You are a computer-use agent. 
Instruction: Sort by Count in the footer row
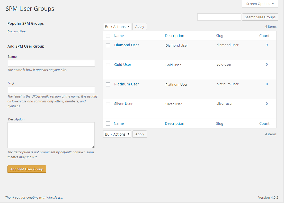tap(264, 123)
